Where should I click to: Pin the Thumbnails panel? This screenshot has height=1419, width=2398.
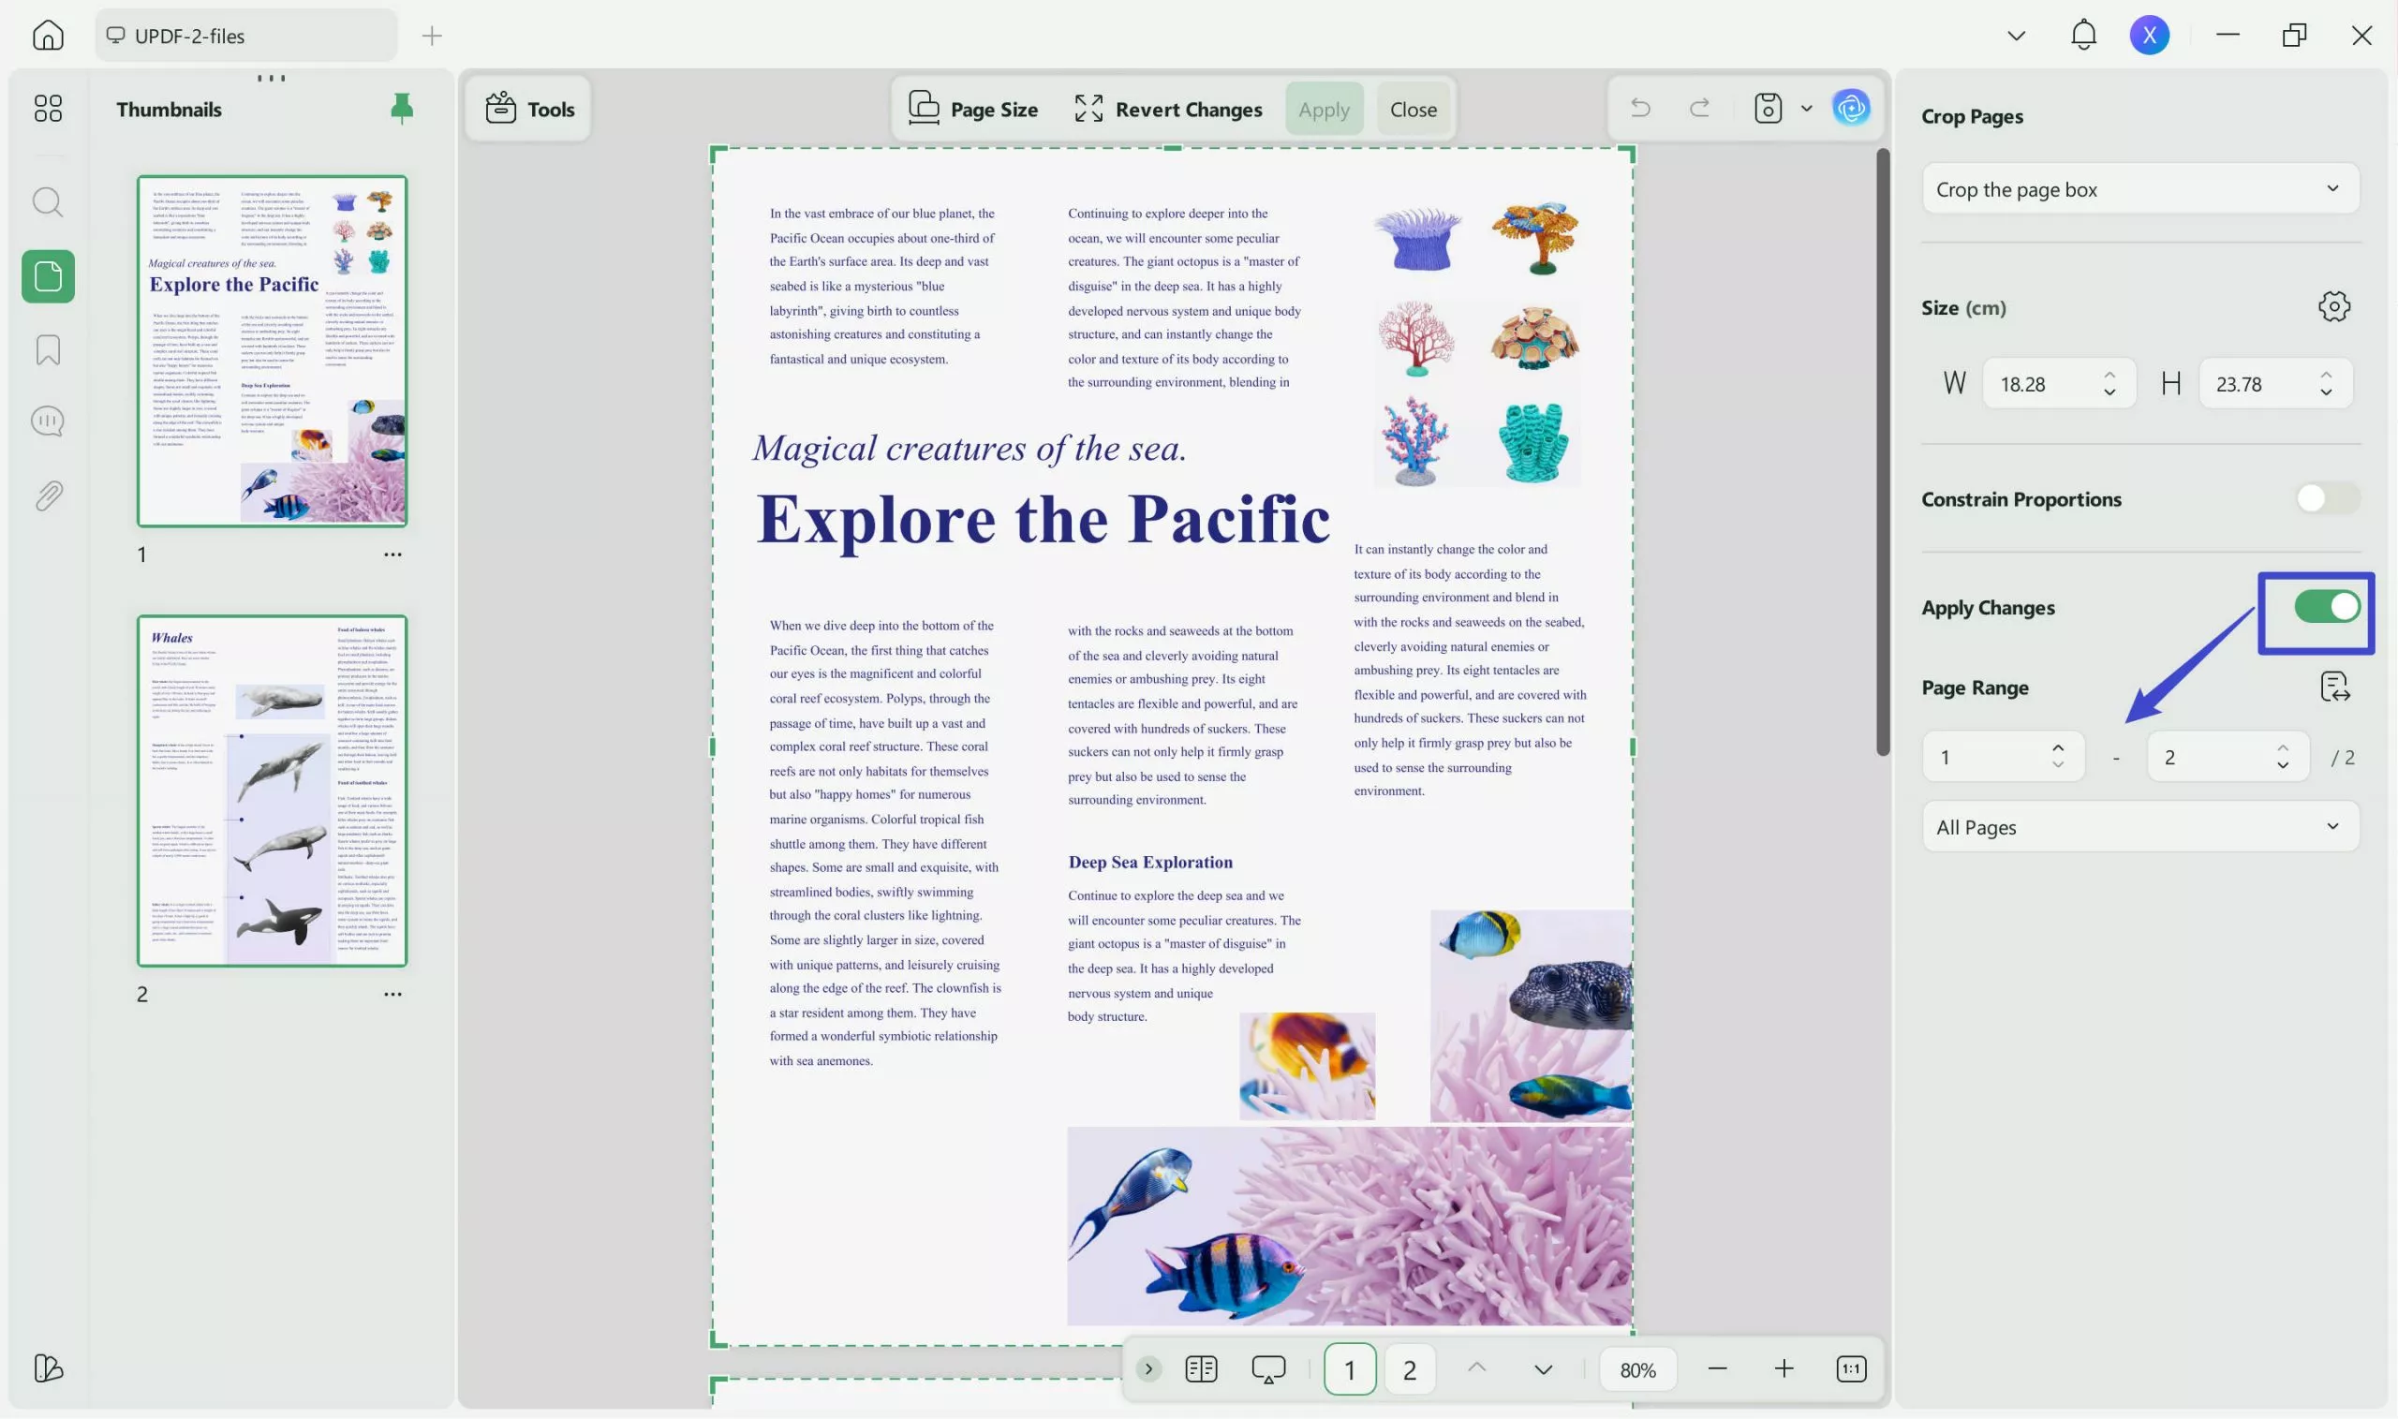click(x=402, y=108)
